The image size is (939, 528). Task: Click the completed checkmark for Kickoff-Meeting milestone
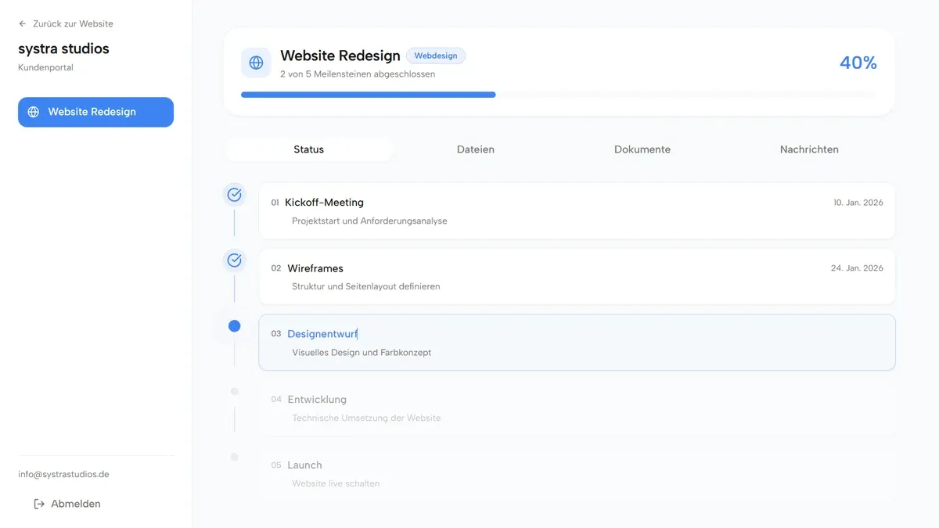234,194
